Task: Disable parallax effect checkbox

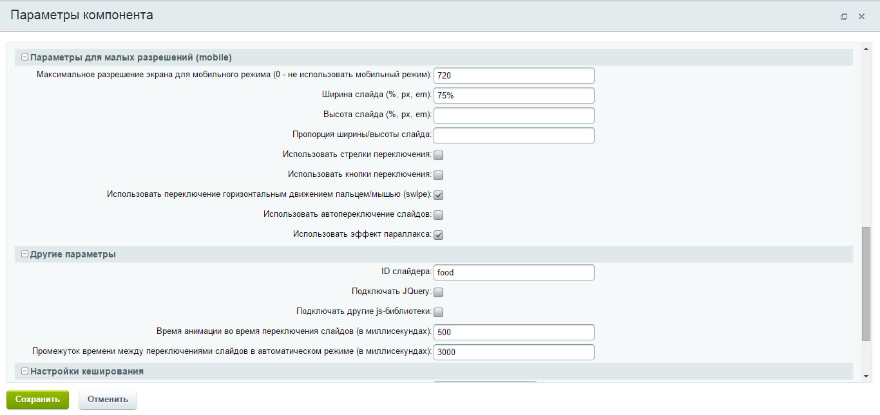Action: coord(439,235)
